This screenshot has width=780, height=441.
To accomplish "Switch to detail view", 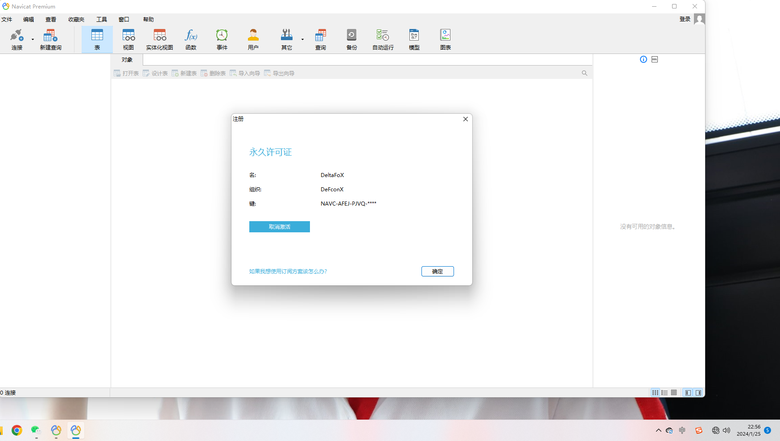I will [x=674, y=392].
